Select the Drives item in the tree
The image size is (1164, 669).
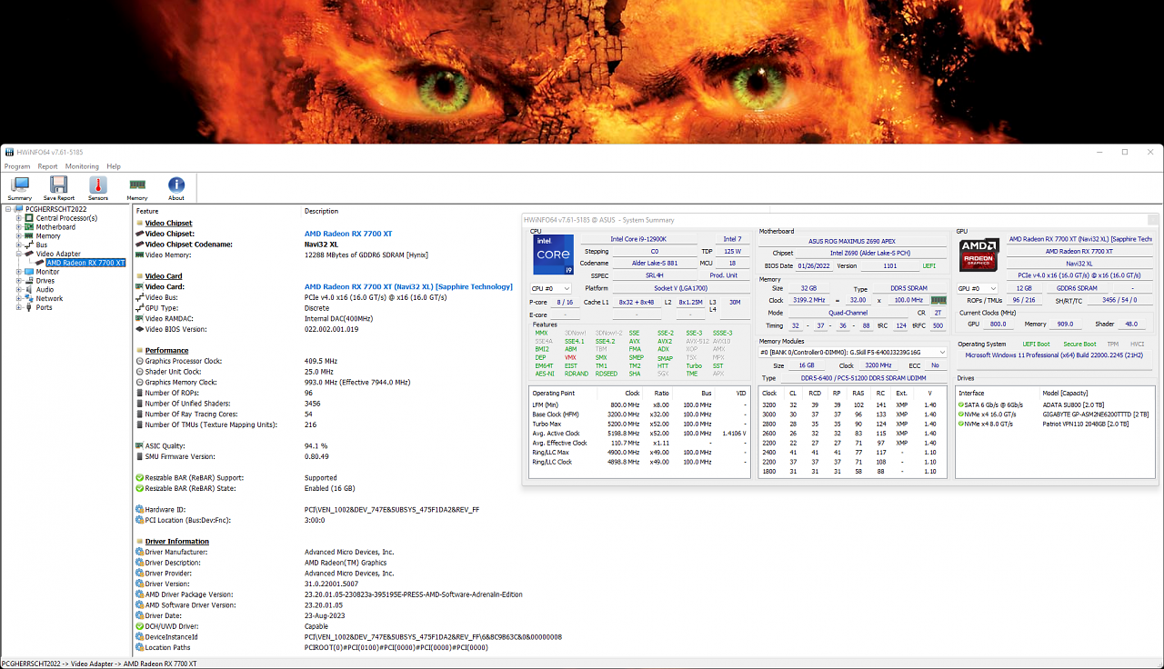[45, 281]
